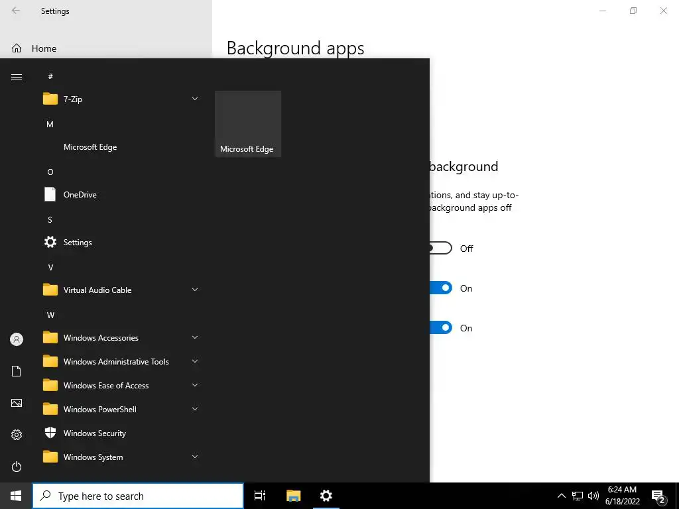Switch to Settings app on the taskbar
Image resolution: width=679 pixels, height=509 pixels.
(x=326, y=496)
